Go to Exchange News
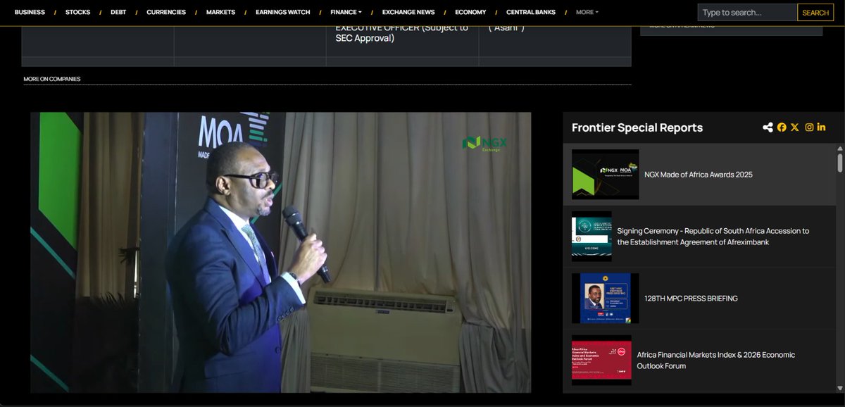The image size is (845, 407). 408,12
